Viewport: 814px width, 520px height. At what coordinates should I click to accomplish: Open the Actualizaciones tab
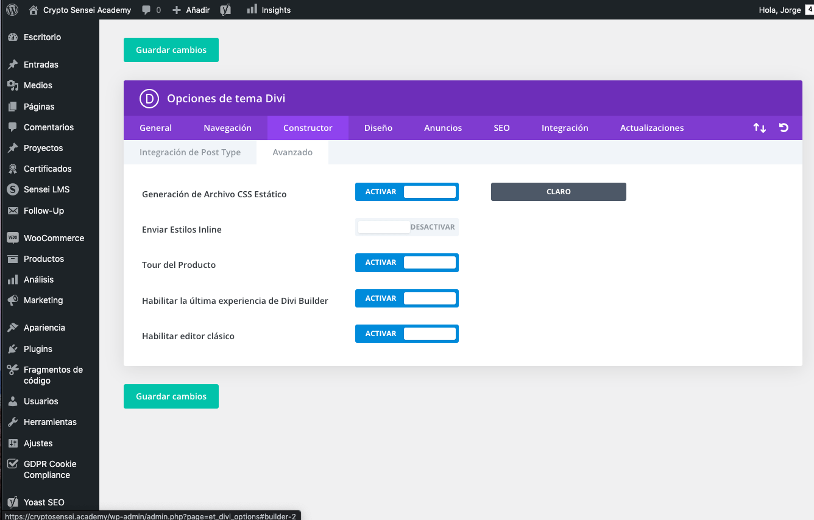652,128
